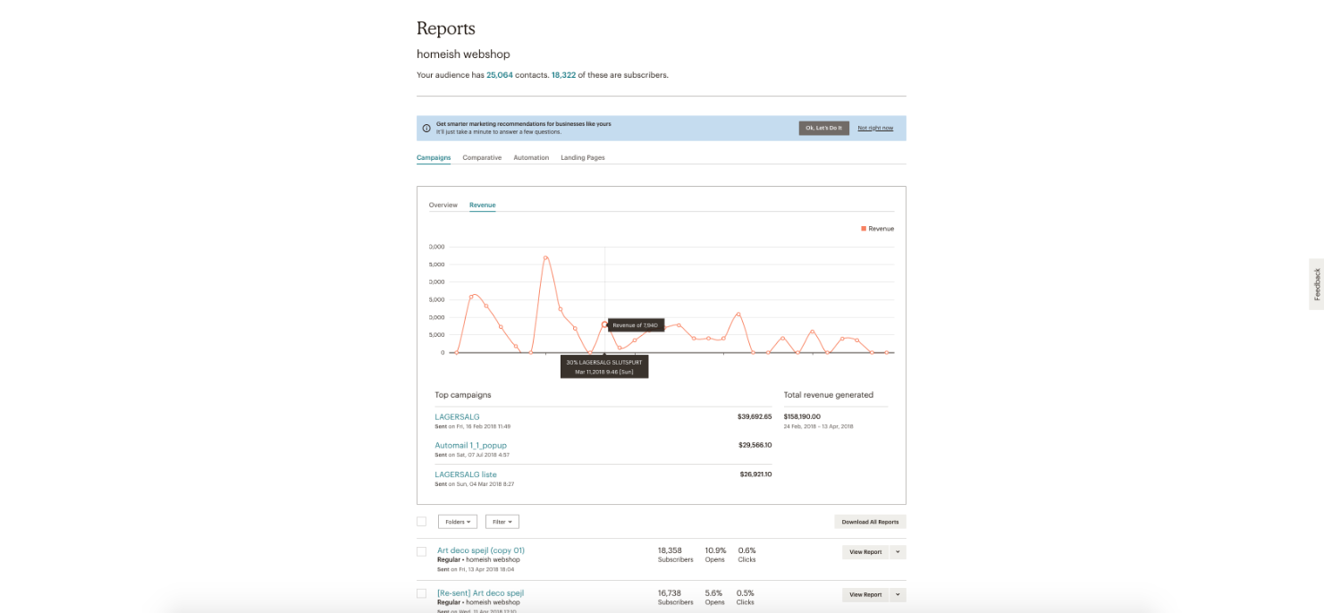
Task: Switch to the Comparative tab
Action: [482, 158]
